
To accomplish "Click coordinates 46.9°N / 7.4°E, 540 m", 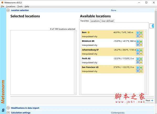I will (x=123, y=32).
